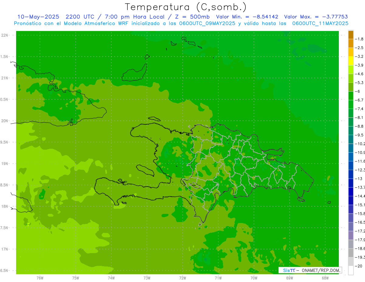Select the '72W' longitude label
Screen dimensions: 365x282
coord(182,278)
